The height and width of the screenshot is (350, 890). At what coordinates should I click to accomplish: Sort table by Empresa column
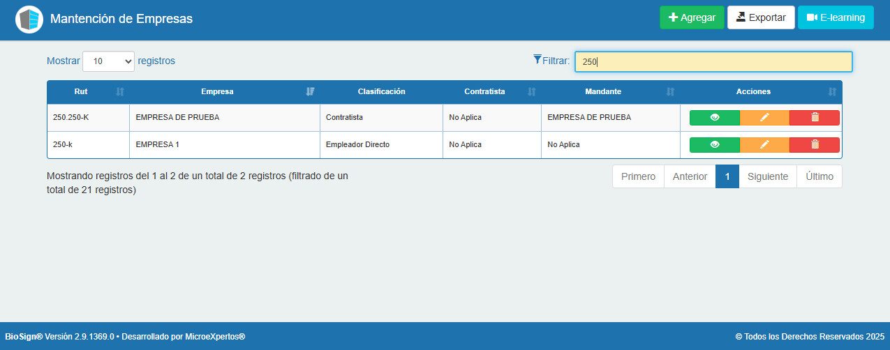(x=225, y=92)
